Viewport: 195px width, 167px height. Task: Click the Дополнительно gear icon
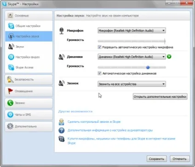point(10,126)
